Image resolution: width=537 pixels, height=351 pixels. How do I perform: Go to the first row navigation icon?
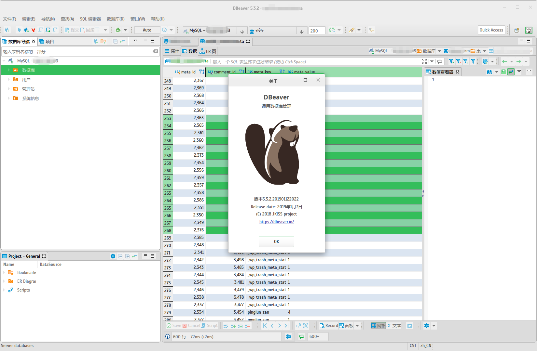click(265, 325)
